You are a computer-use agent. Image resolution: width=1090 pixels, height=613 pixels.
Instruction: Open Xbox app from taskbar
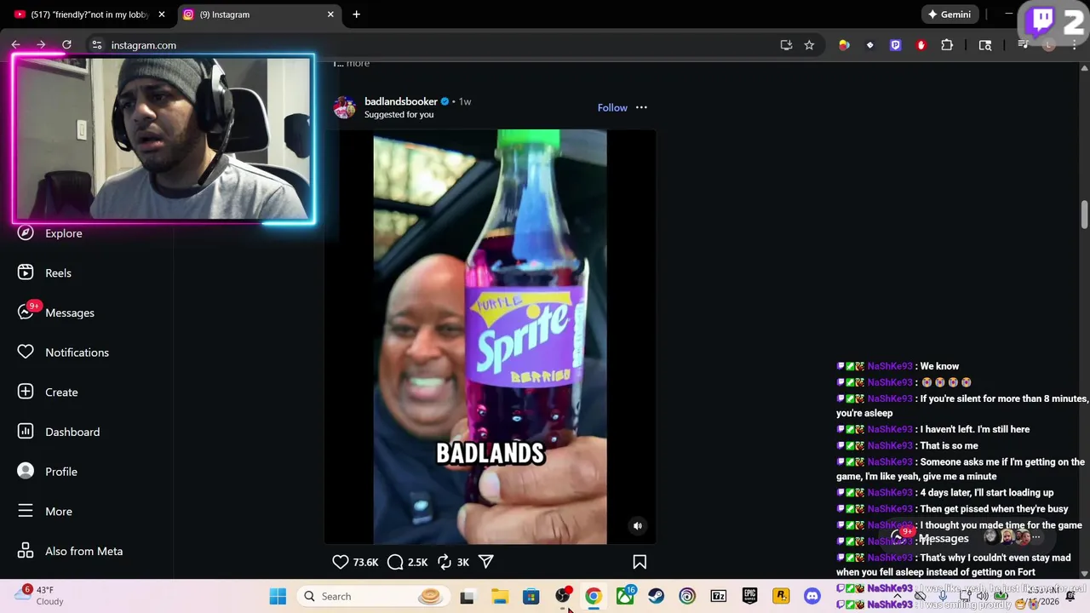pos(625,596)
